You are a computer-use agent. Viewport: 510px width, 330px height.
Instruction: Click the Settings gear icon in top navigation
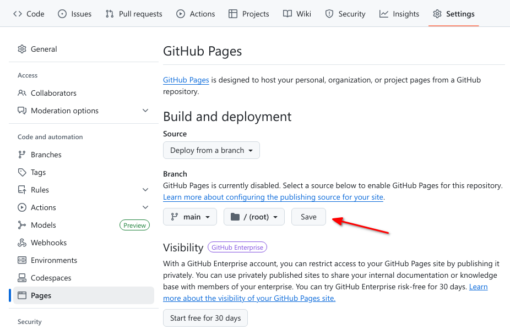437,14
